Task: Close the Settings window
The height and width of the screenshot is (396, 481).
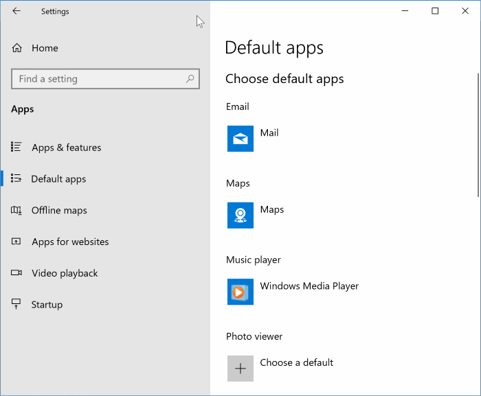Action: pyautogui.click(x=465, y=11)
